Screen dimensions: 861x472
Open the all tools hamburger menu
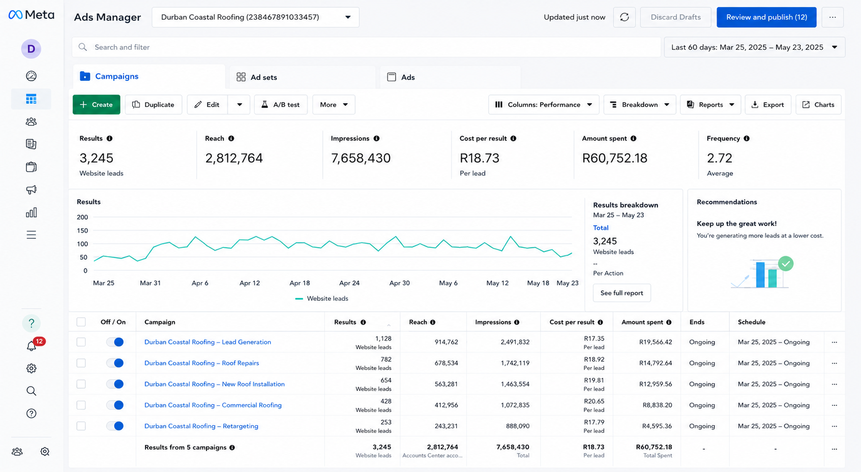31,235
